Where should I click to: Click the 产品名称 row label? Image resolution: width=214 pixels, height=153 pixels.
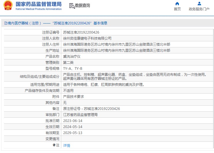(52, 56)
